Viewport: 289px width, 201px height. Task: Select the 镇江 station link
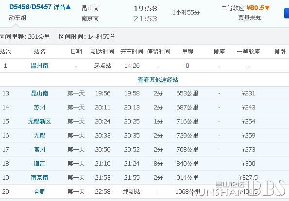tap(39, 164)
